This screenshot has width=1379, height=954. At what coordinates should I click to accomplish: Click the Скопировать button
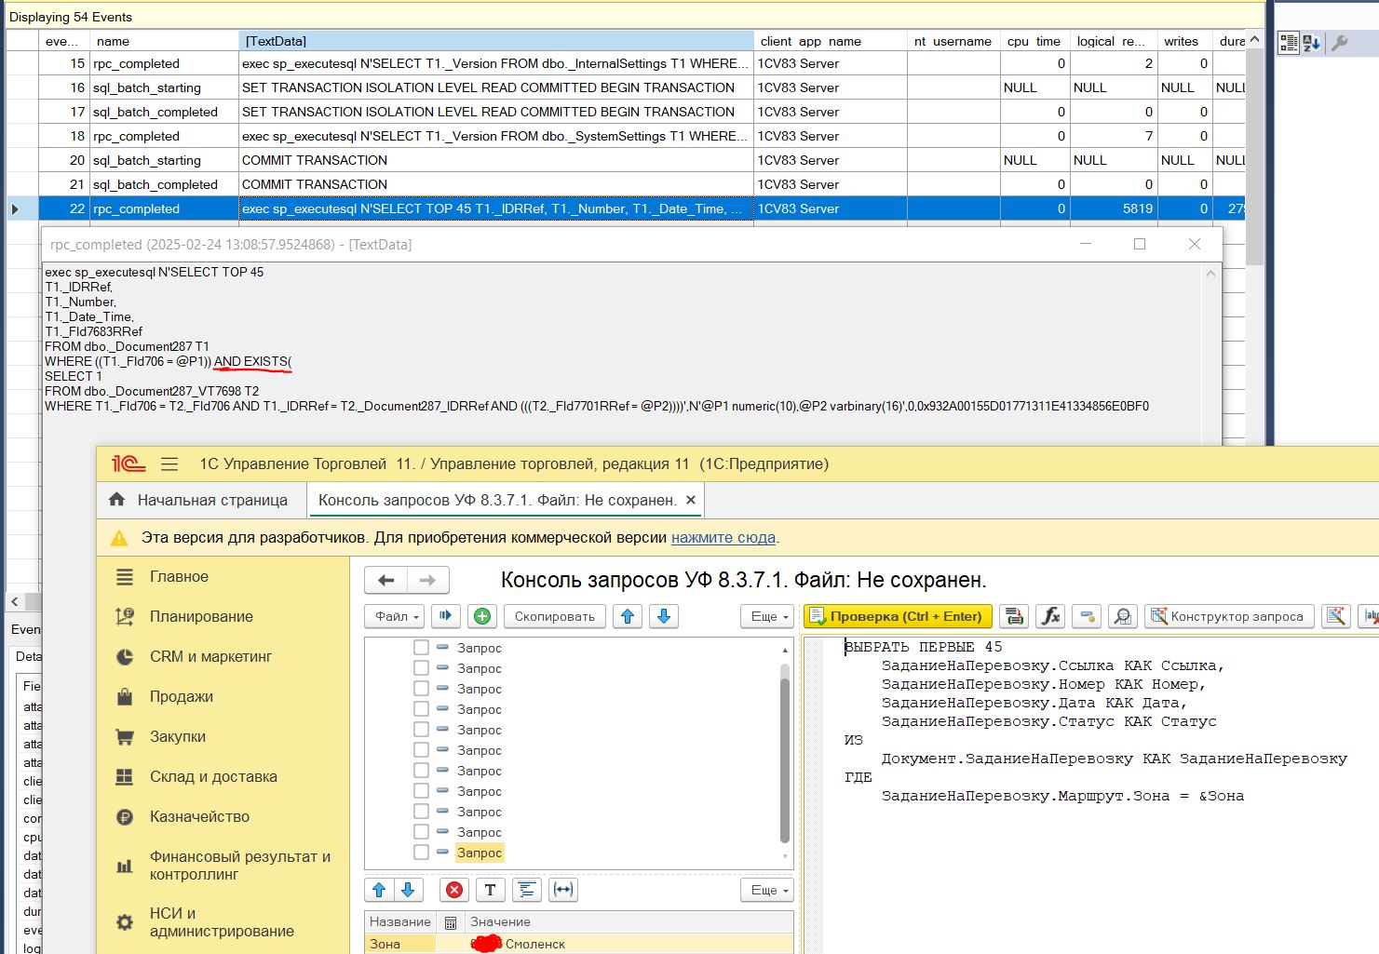pos(555,616)
